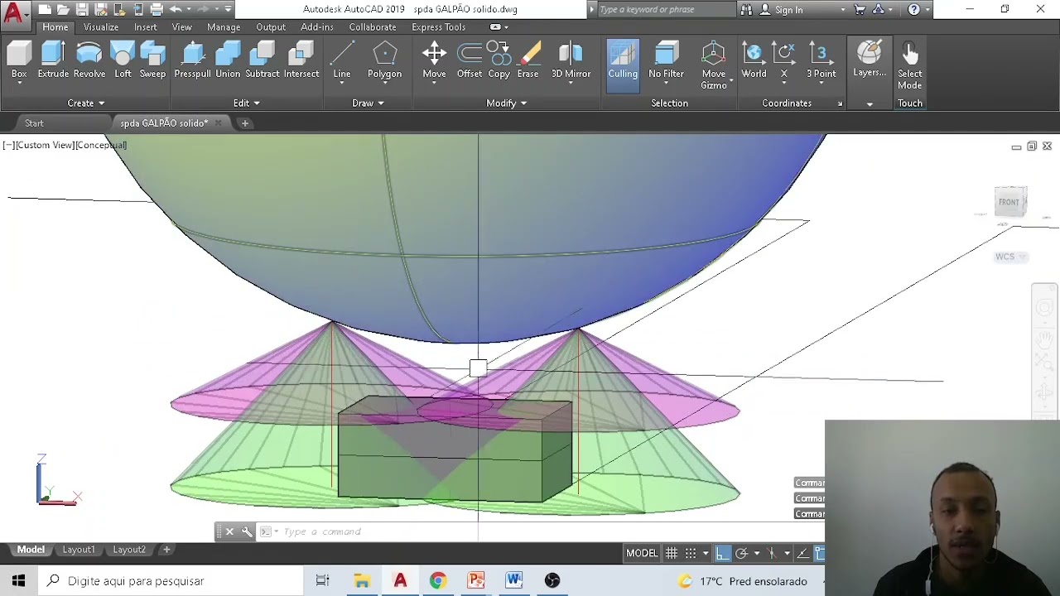Open quick access toolbar customize arrow
Image resolution: width=1060 pixels, height=596 pixels.
click(x=229, y=9)
